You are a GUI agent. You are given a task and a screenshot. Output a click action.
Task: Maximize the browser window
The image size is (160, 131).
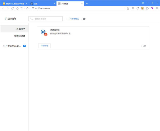coord(153,3)
